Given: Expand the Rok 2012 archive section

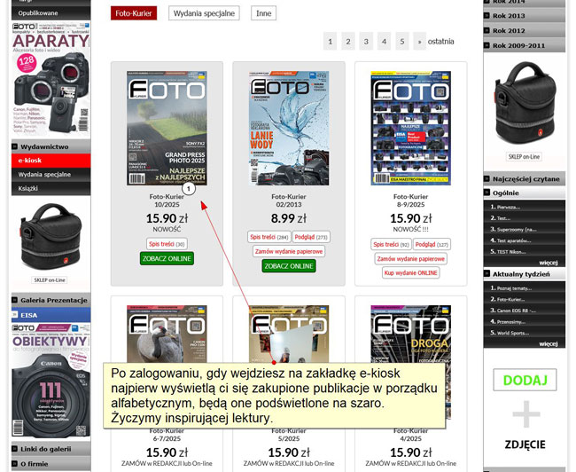Looking at the screenshot, I should (524, 30).
